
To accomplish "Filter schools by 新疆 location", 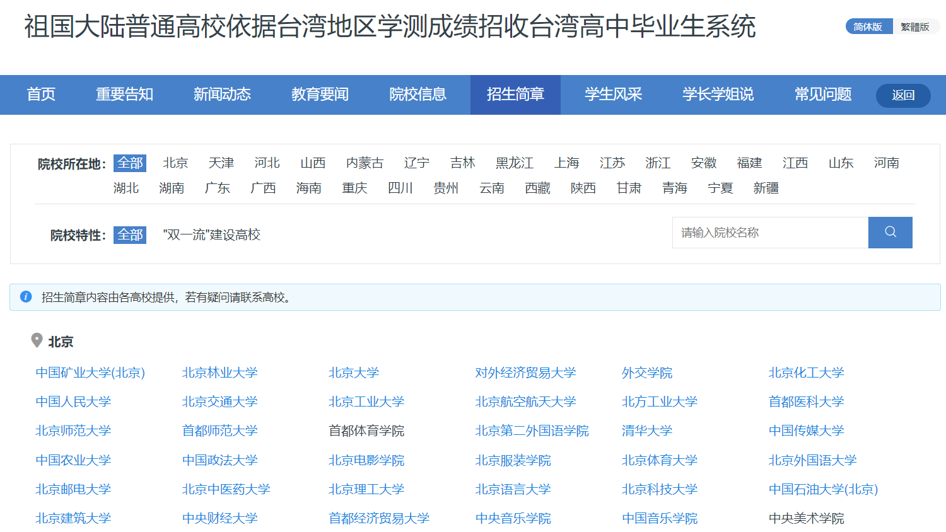I will (x=766, y=188).
